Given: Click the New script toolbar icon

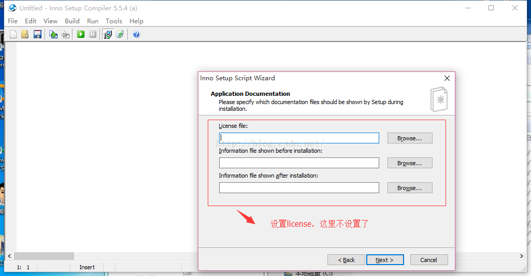Looking at the screenshot, I should point(13,34).
